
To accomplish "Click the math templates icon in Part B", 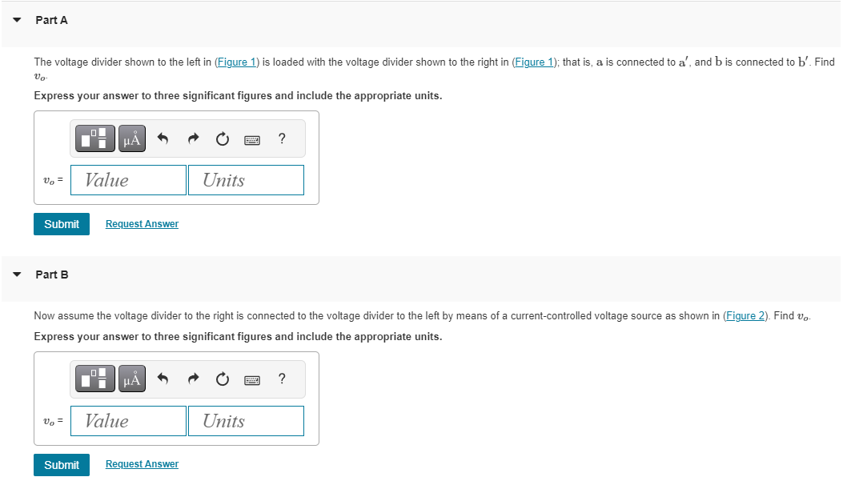I will click(94, 379).
